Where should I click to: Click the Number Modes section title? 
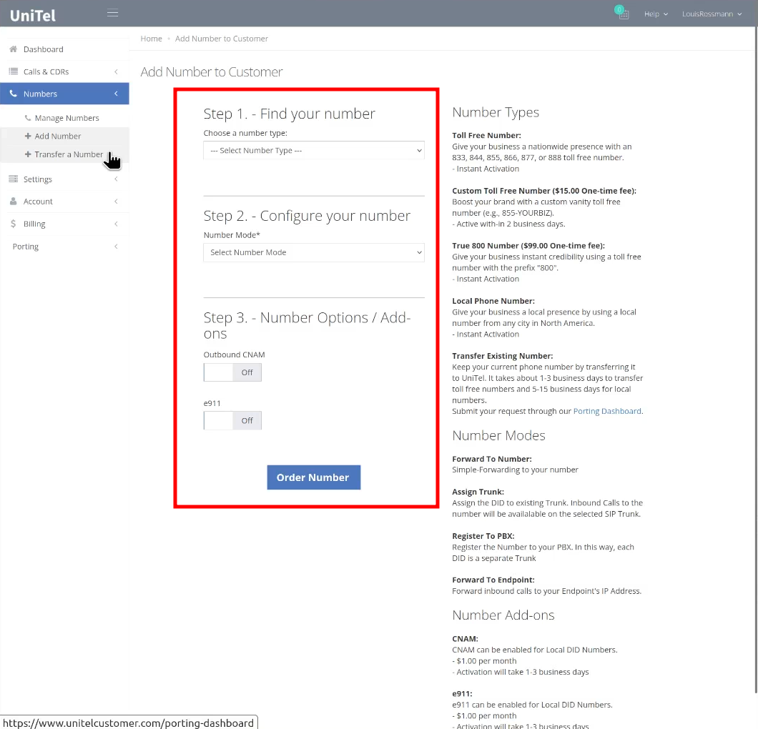coord(498,435)
